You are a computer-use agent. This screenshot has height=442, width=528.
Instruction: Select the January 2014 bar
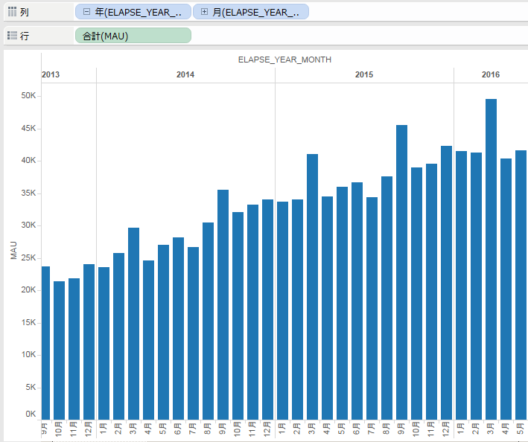tap(104, 344)
